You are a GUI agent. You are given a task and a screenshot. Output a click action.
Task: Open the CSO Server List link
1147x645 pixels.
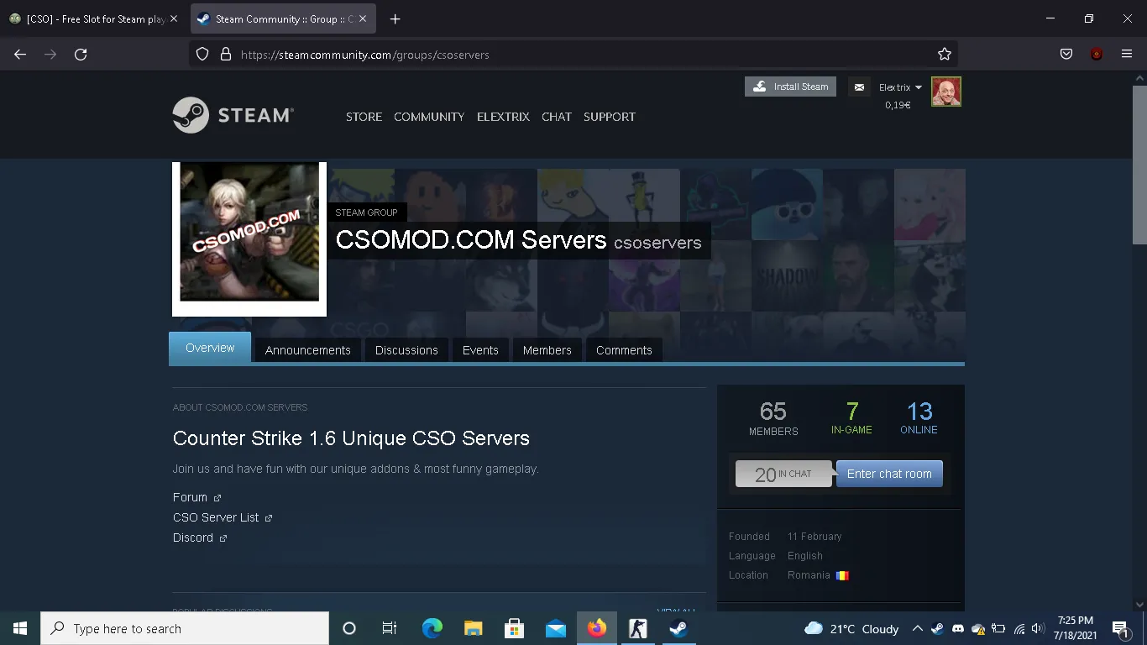point(223,517)
